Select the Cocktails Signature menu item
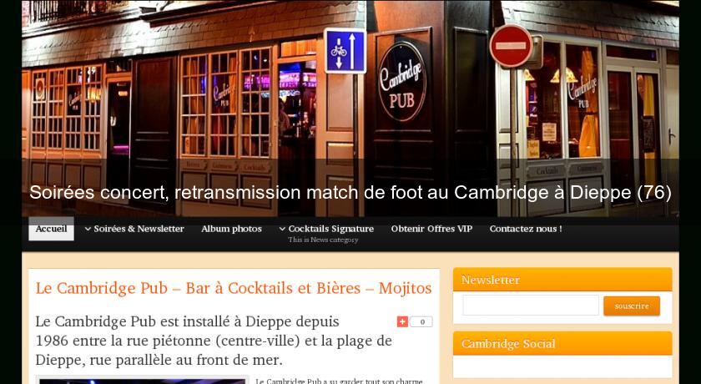Viewport: 701px width, 384px height. point(326,229)
